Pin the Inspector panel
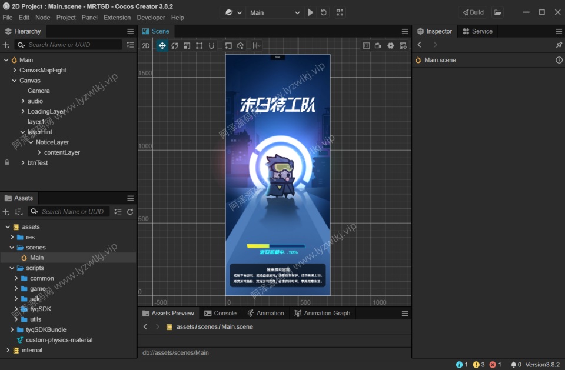The height and width of the screenshot is (370, 565). [x=559, y=45]
